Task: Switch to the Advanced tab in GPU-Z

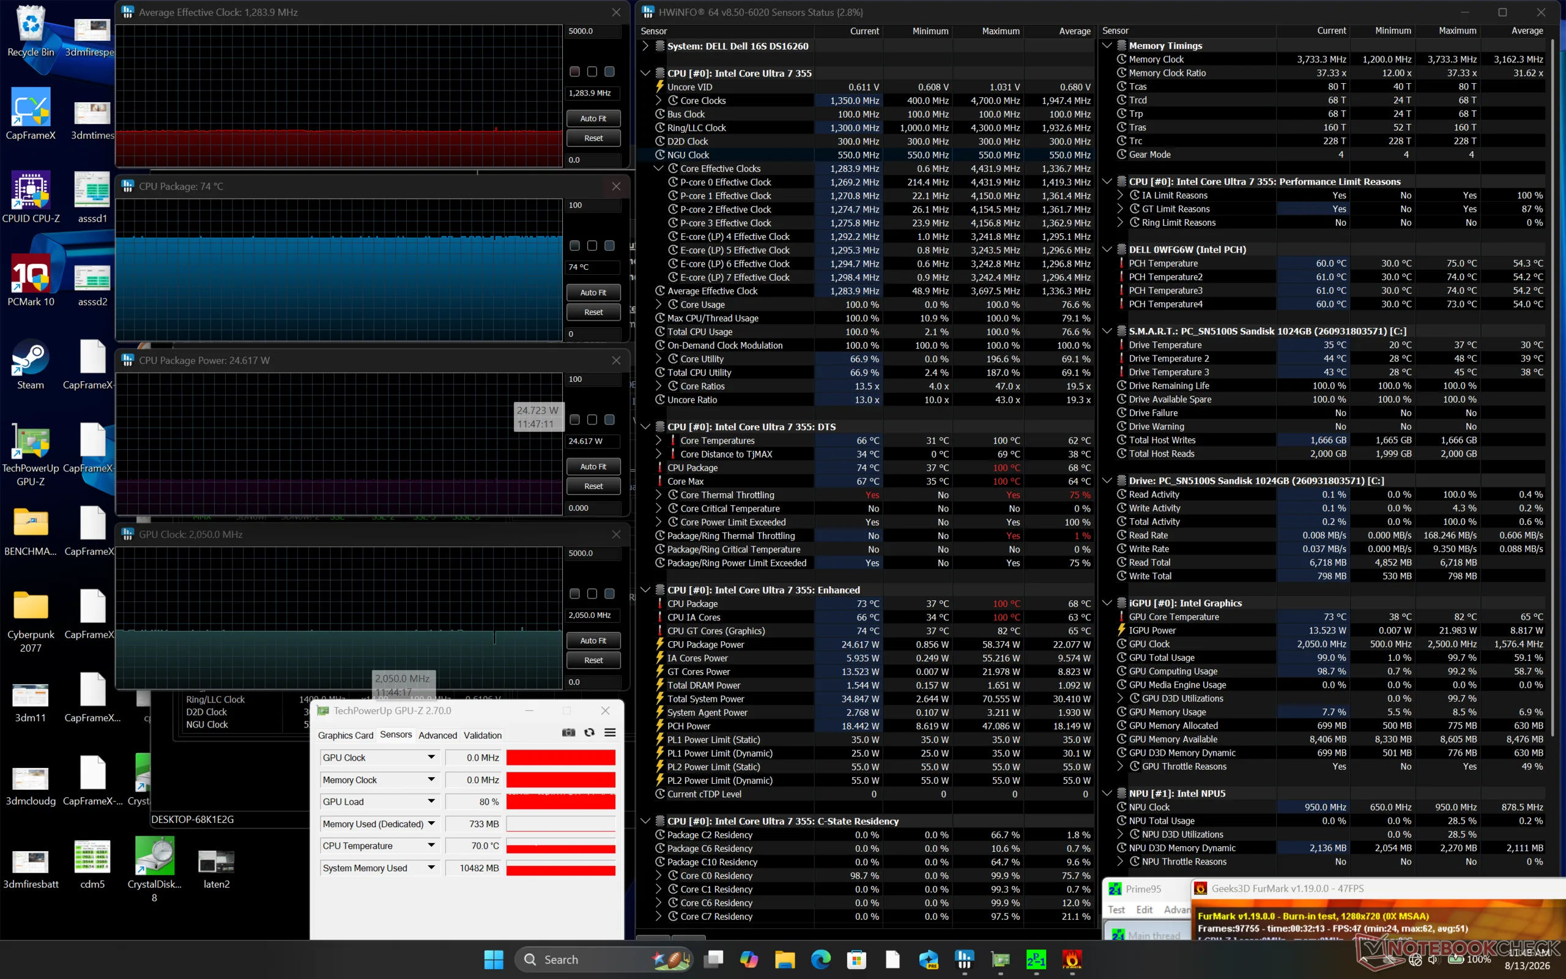Action: click(x=437, y=735)
